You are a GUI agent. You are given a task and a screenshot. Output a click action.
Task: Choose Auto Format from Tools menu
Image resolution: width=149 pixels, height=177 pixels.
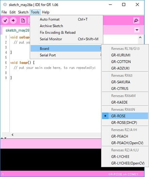pos(66,19)
